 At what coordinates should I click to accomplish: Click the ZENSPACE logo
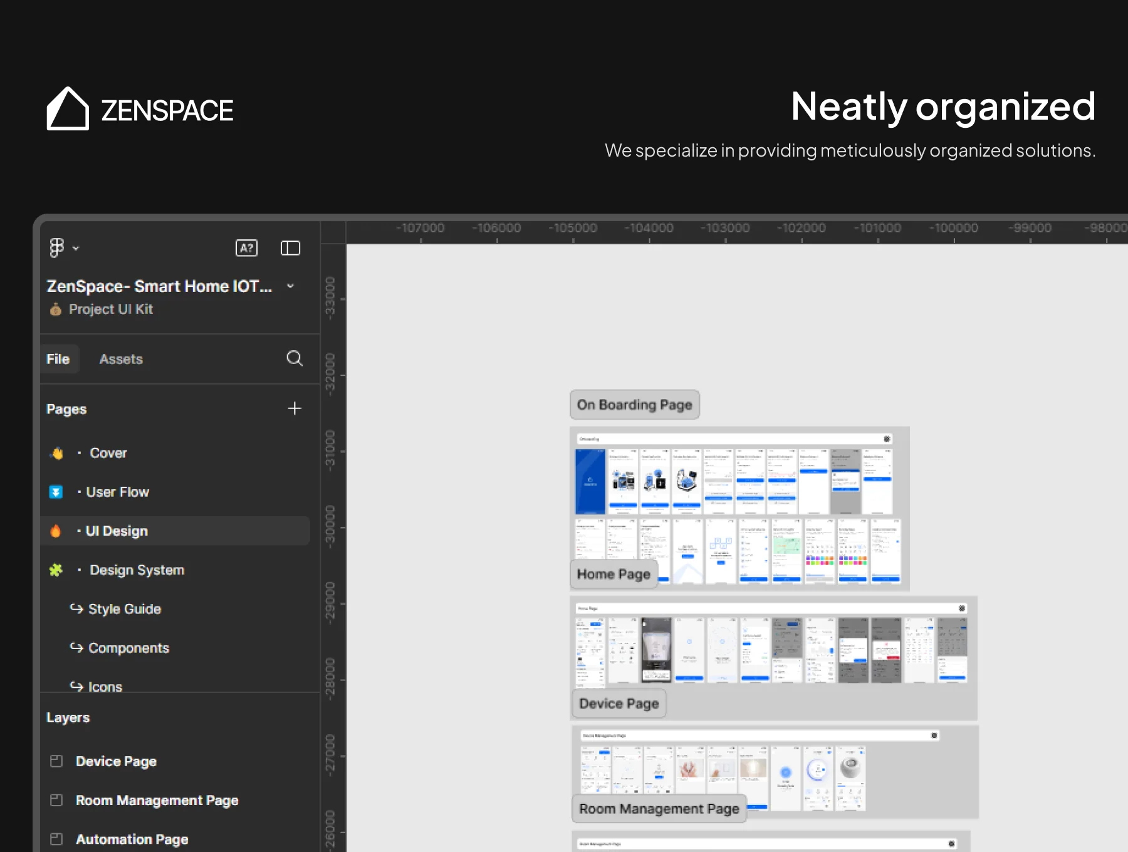[x=140, y=109]
